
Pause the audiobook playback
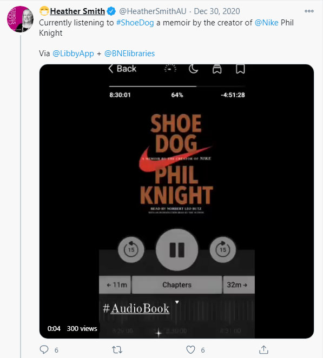tap(177, 250)
